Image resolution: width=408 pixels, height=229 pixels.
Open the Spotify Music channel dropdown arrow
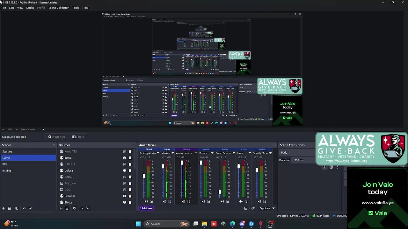[x=270, y=153]
